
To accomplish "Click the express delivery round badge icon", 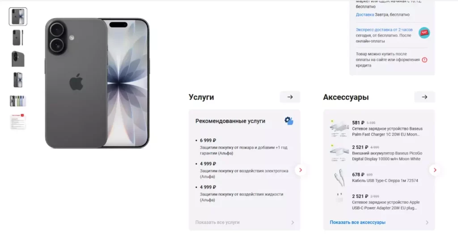I will point(424,33).
